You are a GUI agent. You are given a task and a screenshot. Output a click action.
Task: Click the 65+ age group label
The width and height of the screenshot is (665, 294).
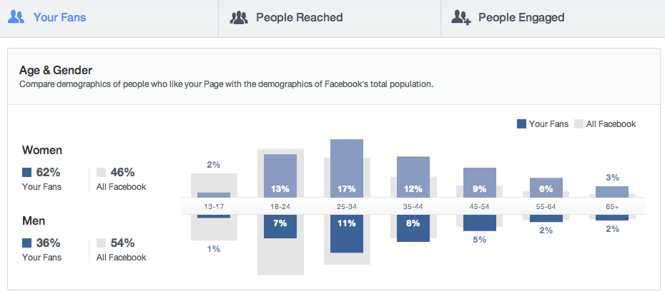pos(612,206)
